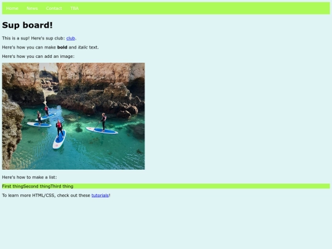Click the 'Sup board!' heading
This screenshot has width=332, height=249.
coord(27,25)
